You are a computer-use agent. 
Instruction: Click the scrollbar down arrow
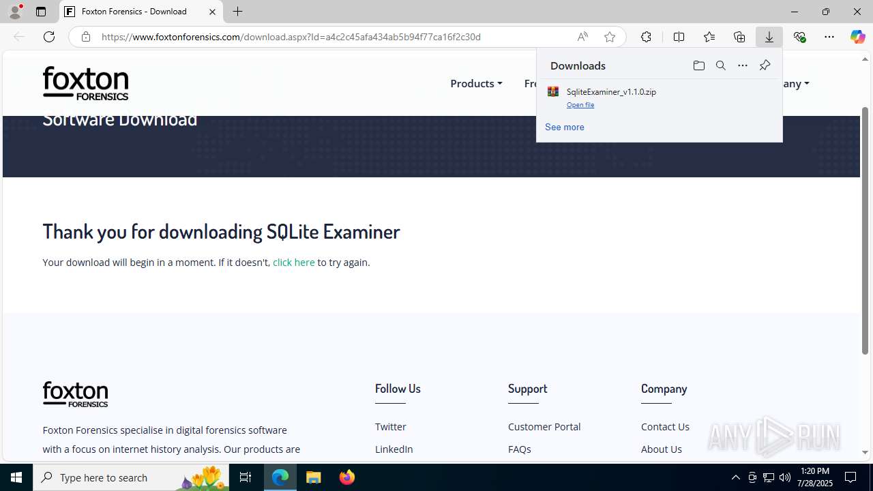tap(865, 452)
